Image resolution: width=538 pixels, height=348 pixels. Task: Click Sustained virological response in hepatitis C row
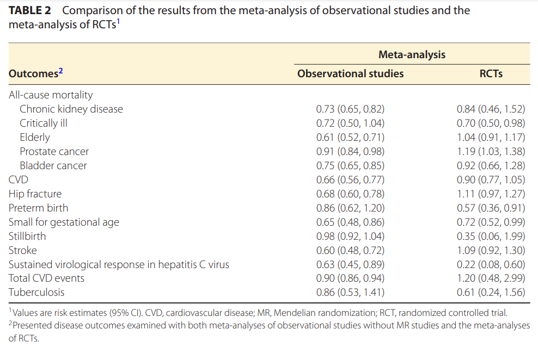[119, 264]
